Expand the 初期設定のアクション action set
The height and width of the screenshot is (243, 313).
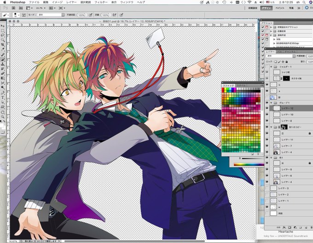click(x=271, y=27)
